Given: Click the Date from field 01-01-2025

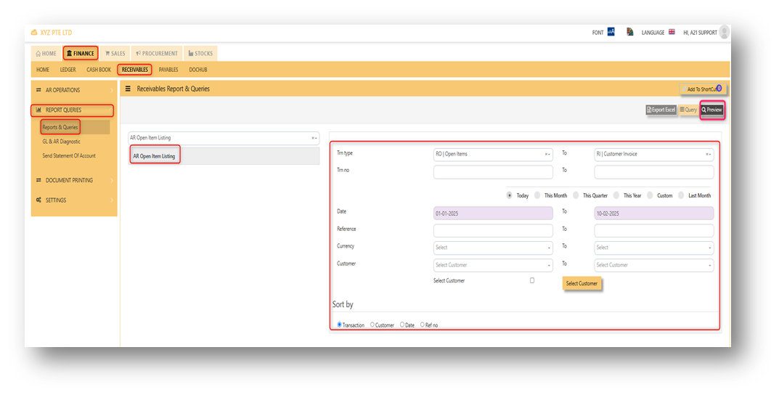Looking at the screenshot, I should click(493, 213).
